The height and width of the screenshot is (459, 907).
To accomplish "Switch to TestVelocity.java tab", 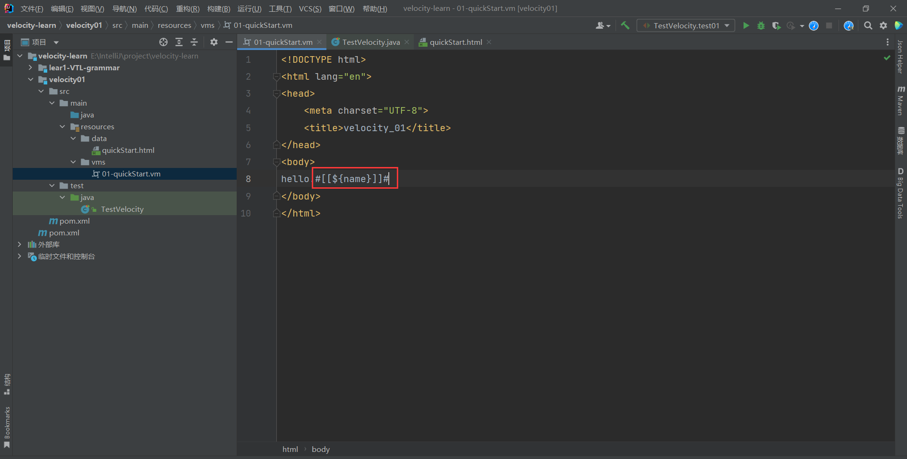I will (371, 42).
